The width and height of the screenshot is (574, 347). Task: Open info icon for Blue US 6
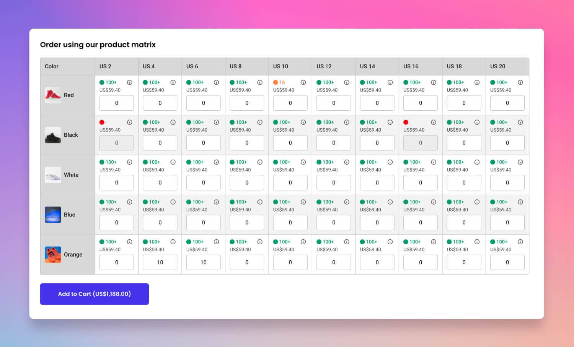tap(217, 202)
